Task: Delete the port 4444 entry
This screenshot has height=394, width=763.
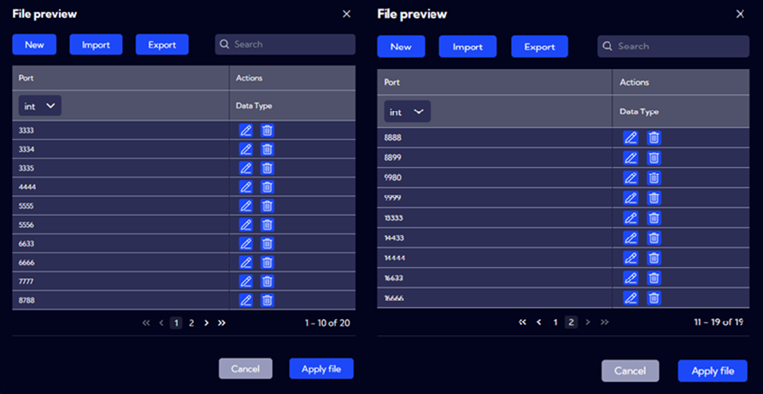Action: (267, 187)
